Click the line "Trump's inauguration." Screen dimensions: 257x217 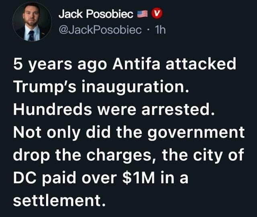coord(100,87)
